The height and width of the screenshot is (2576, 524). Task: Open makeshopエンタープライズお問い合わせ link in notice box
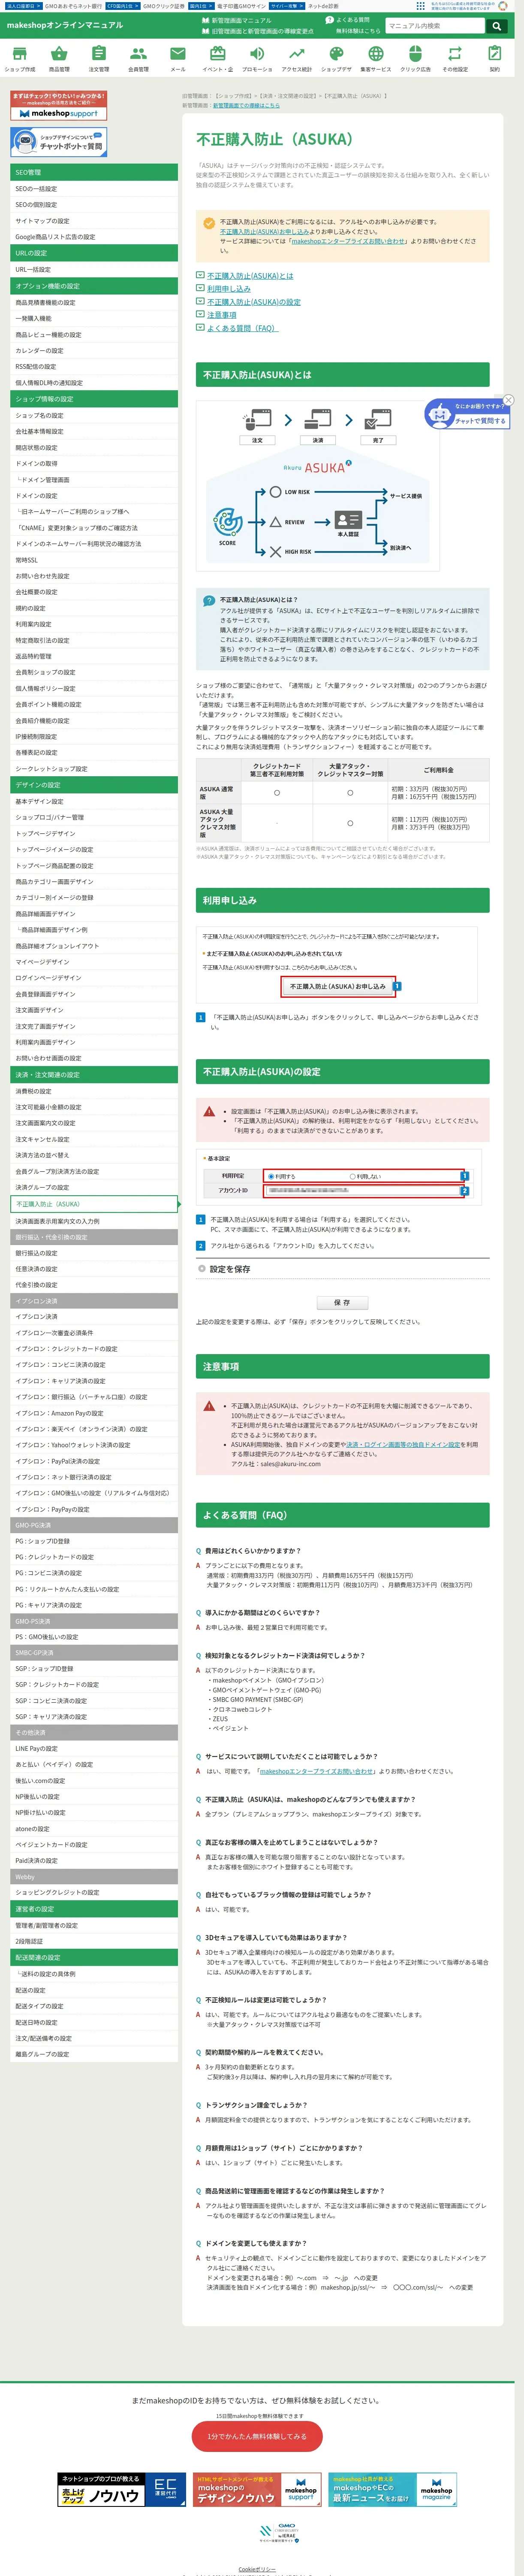[x=348, y=241]
